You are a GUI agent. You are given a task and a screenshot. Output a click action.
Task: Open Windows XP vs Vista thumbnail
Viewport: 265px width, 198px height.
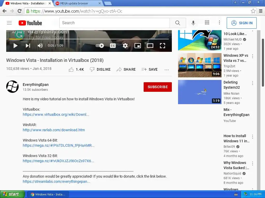200,65
